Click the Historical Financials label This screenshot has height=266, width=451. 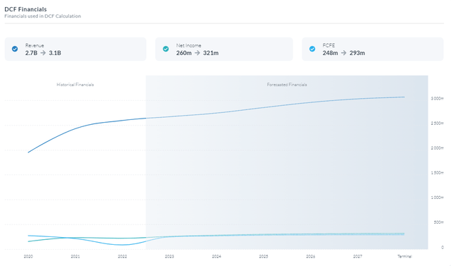(x=75, y=85)
